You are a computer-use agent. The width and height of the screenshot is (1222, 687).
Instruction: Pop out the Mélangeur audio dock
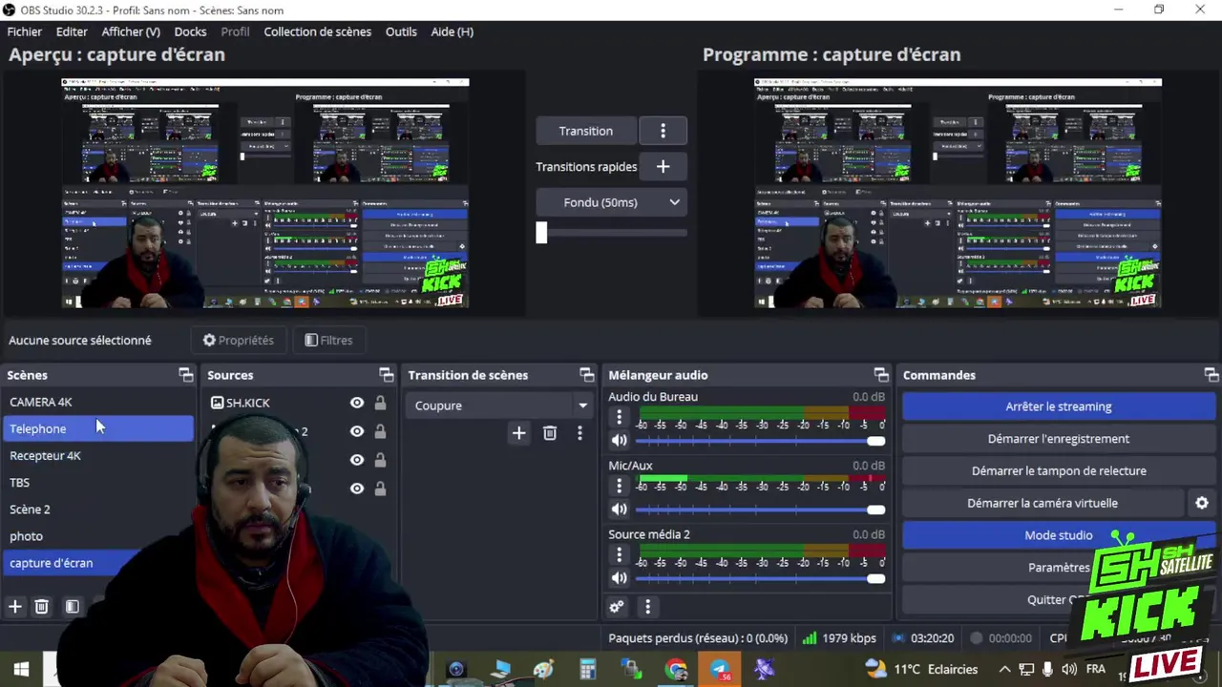click(881, 375)
